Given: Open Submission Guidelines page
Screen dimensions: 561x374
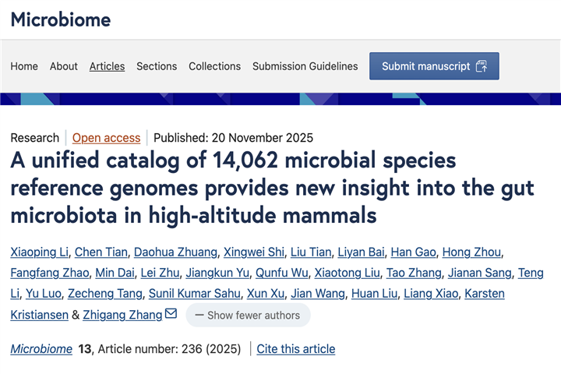Looking at the screenshot, I should click(305, 66).
